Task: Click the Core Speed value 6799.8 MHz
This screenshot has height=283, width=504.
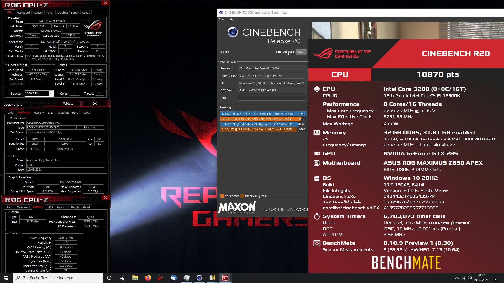Action: (x=37, y=70)
